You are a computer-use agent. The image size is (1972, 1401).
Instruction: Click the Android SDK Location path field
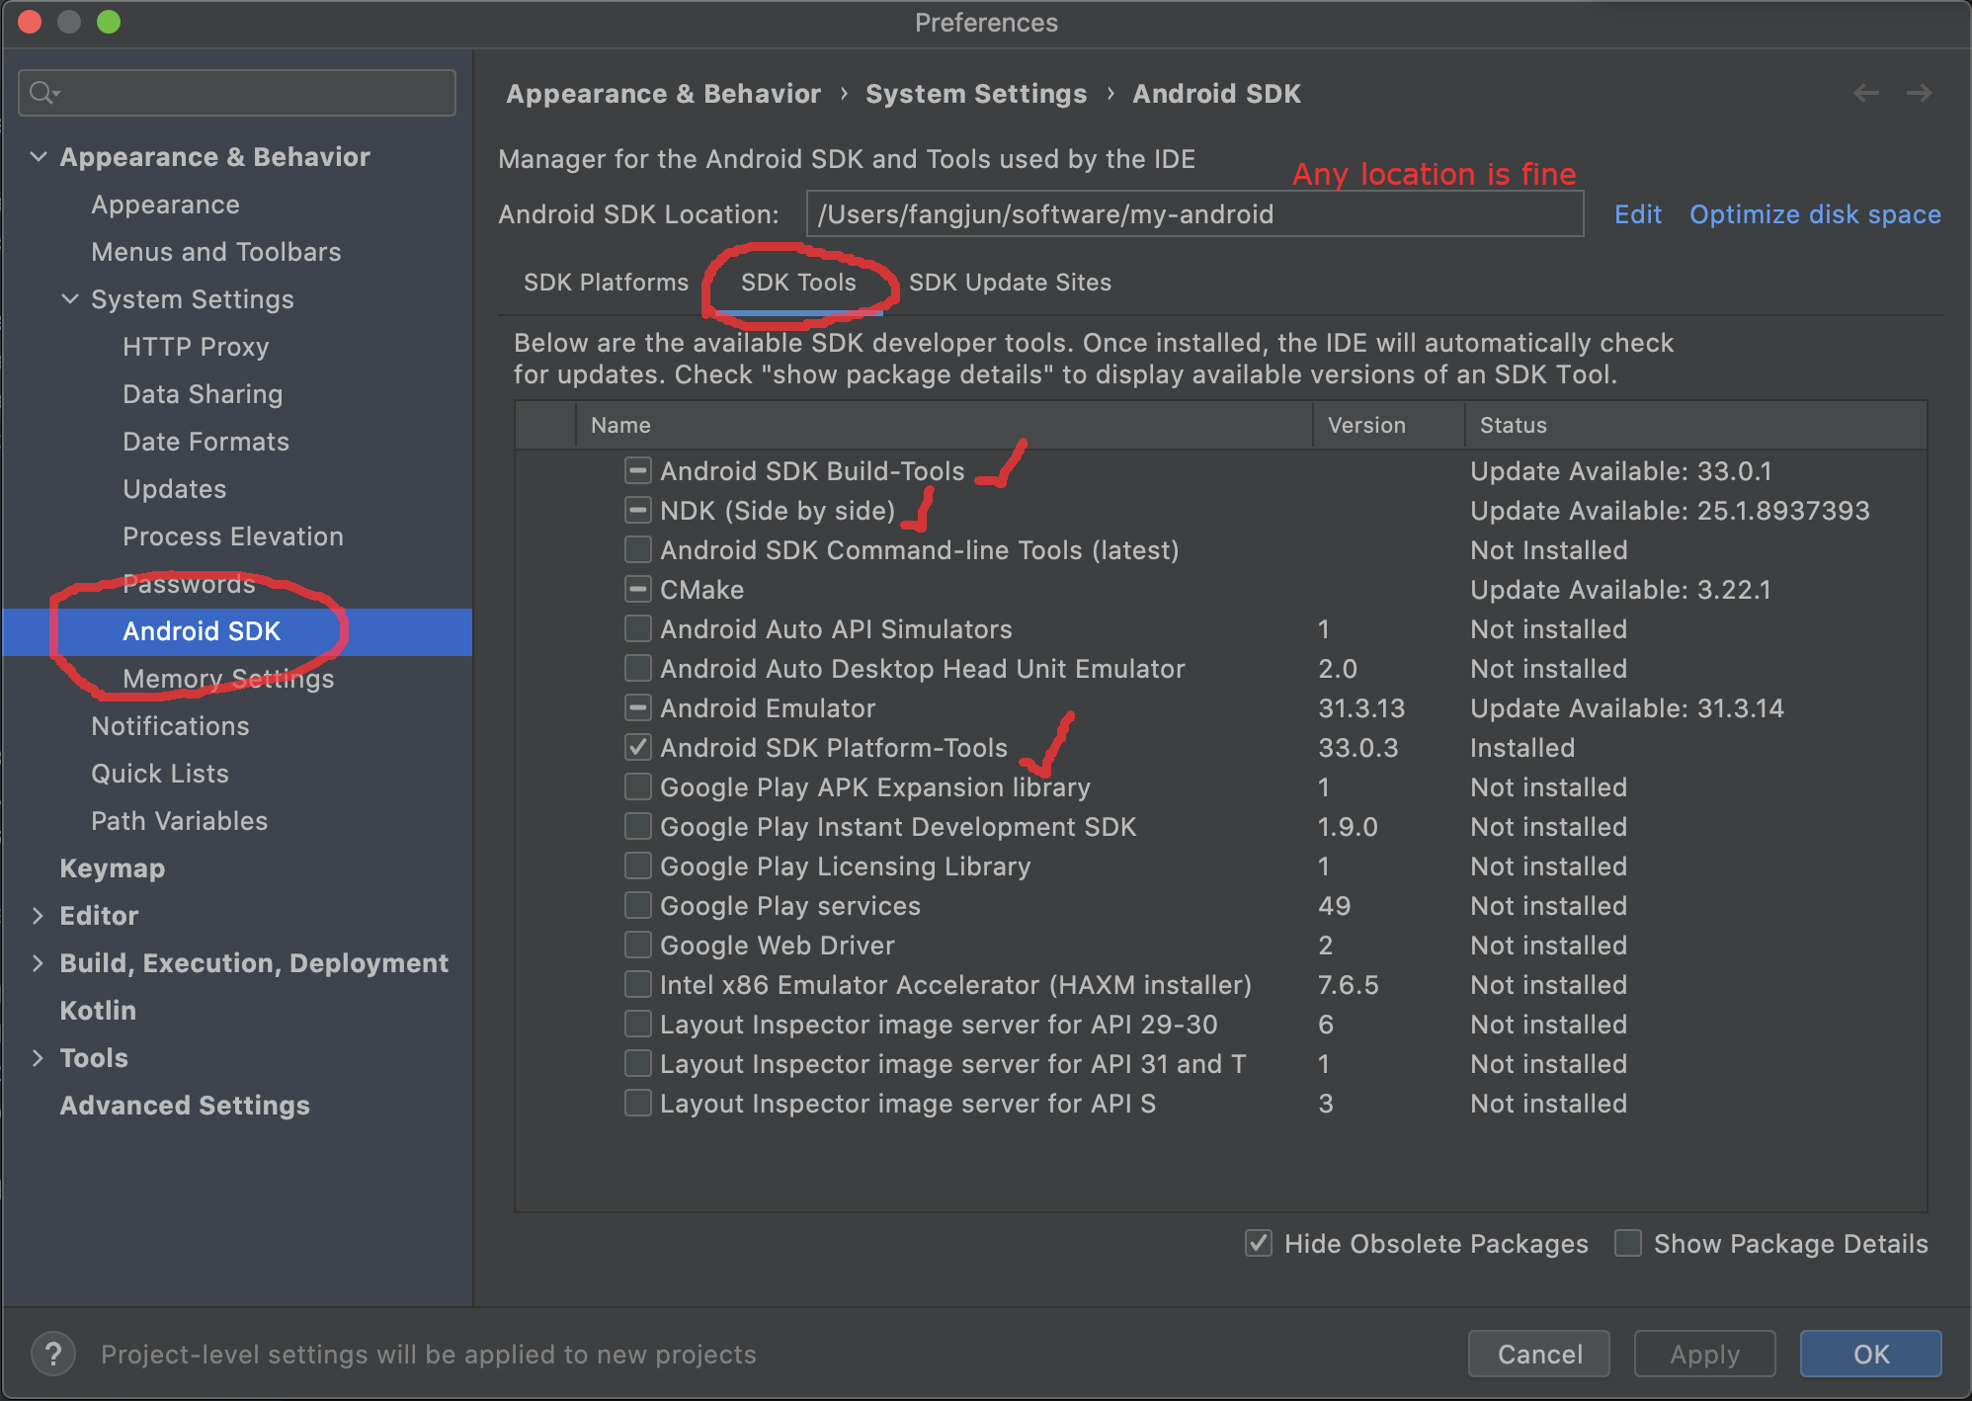(x=1194, y=214)
